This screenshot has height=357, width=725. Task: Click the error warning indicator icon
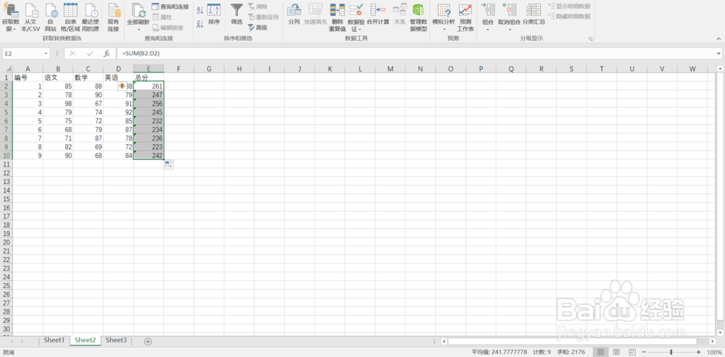point(122,86)
